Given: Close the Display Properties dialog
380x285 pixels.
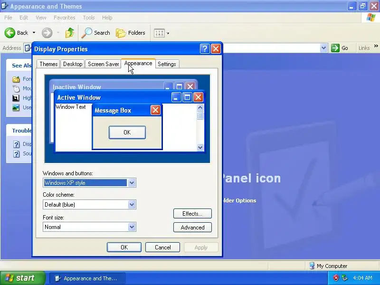Looking at the screenshot, I should pos(216,49).
